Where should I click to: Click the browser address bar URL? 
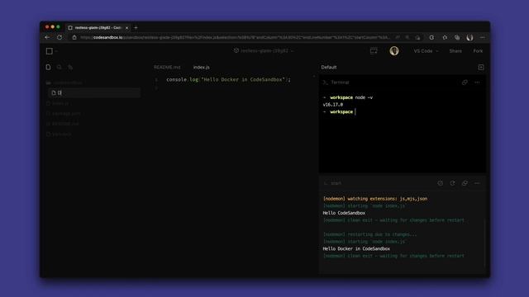235,37
